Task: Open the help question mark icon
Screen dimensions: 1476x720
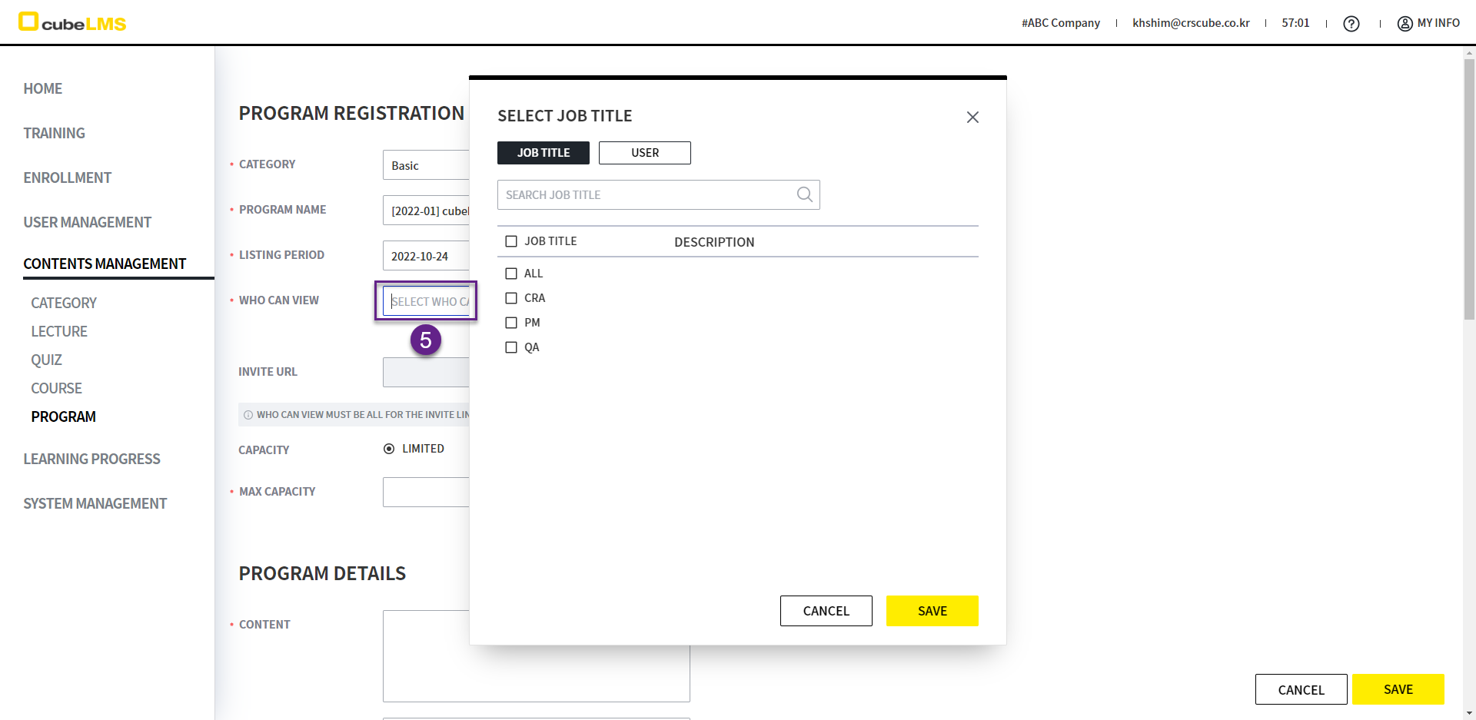Action: pyautogui.click(x=1351, y=24)
